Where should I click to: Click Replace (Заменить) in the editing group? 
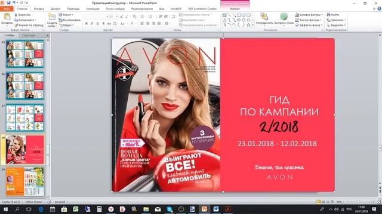pos(336,20)
